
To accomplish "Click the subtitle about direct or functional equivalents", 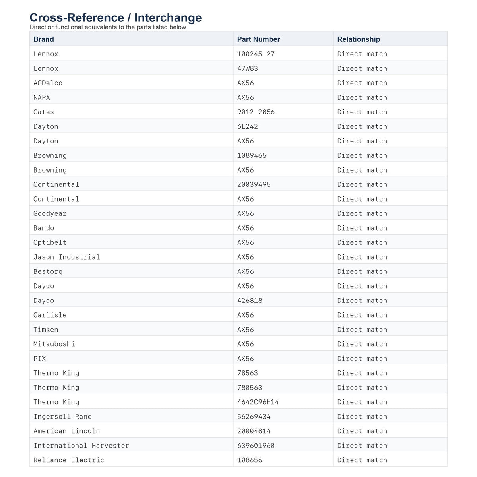I will point(109,27).
